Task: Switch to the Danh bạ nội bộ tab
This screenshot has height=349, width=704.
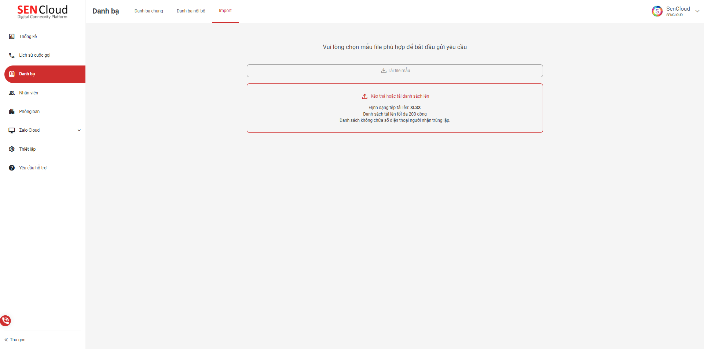Action: coord(191,11)
